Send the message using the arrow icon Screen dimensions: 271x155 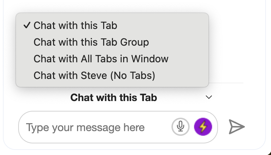[x=236, y=127]
